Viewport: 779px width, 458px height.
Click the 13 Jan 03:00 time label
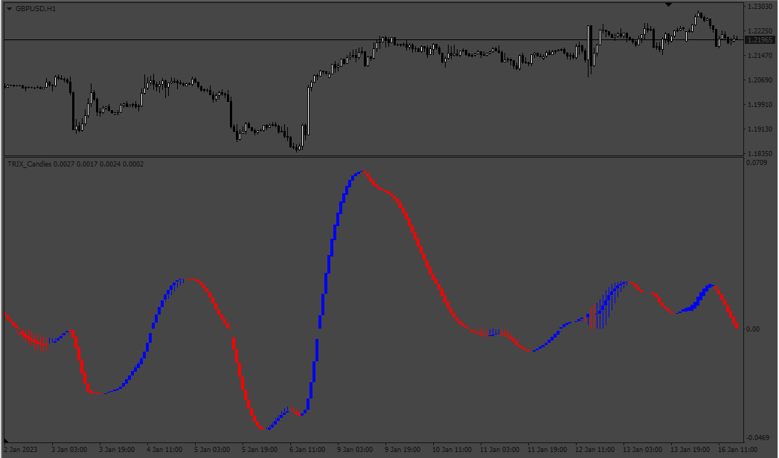click(642, 450)
